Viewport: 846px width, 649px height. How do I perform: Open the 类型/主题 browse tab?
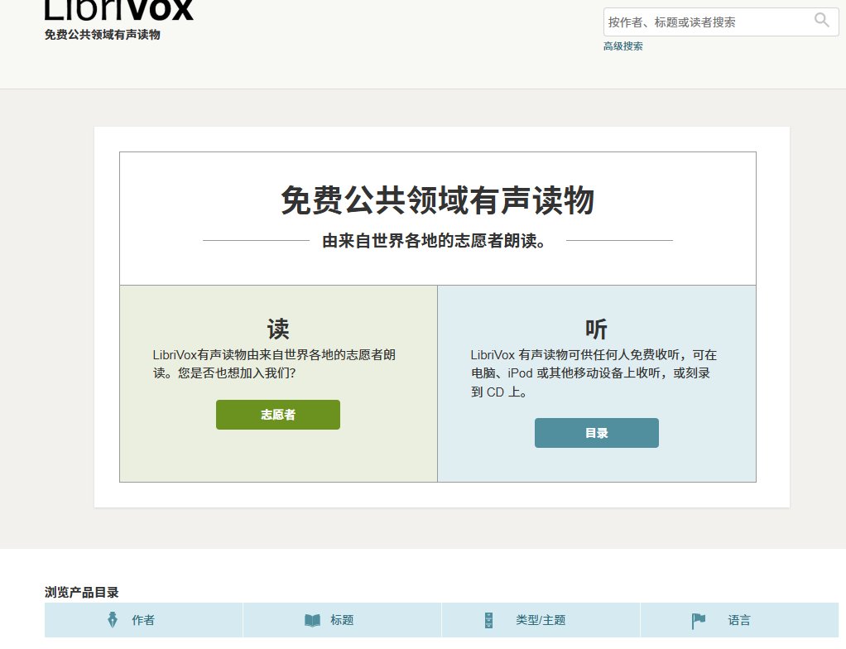tap(541, 620)
